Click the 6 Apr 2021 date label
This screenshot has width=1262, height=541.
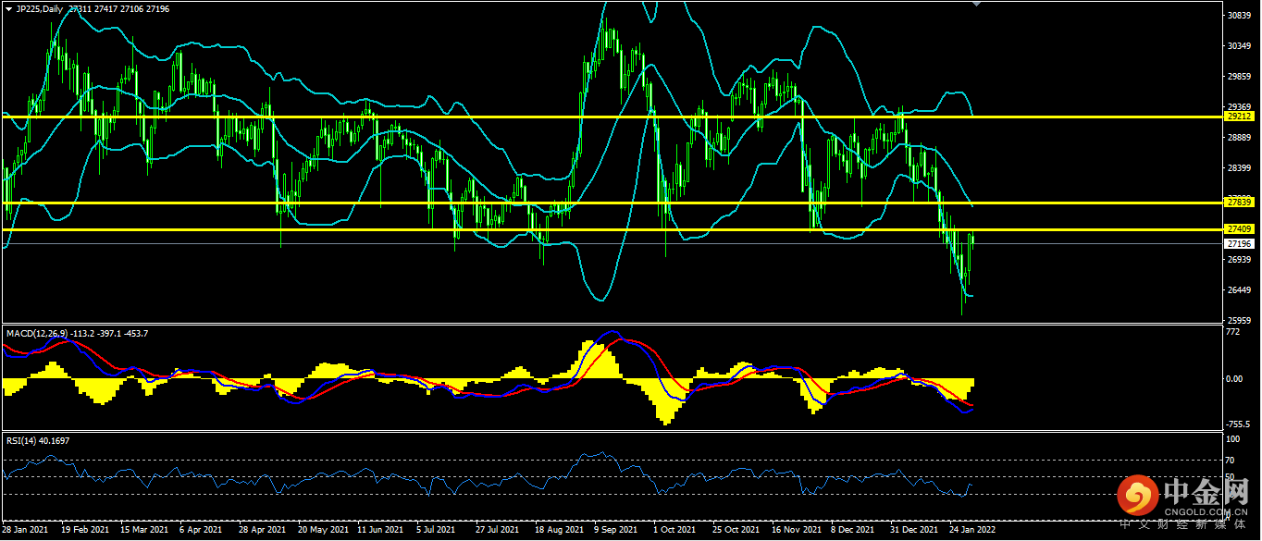(x=201, y=530)
